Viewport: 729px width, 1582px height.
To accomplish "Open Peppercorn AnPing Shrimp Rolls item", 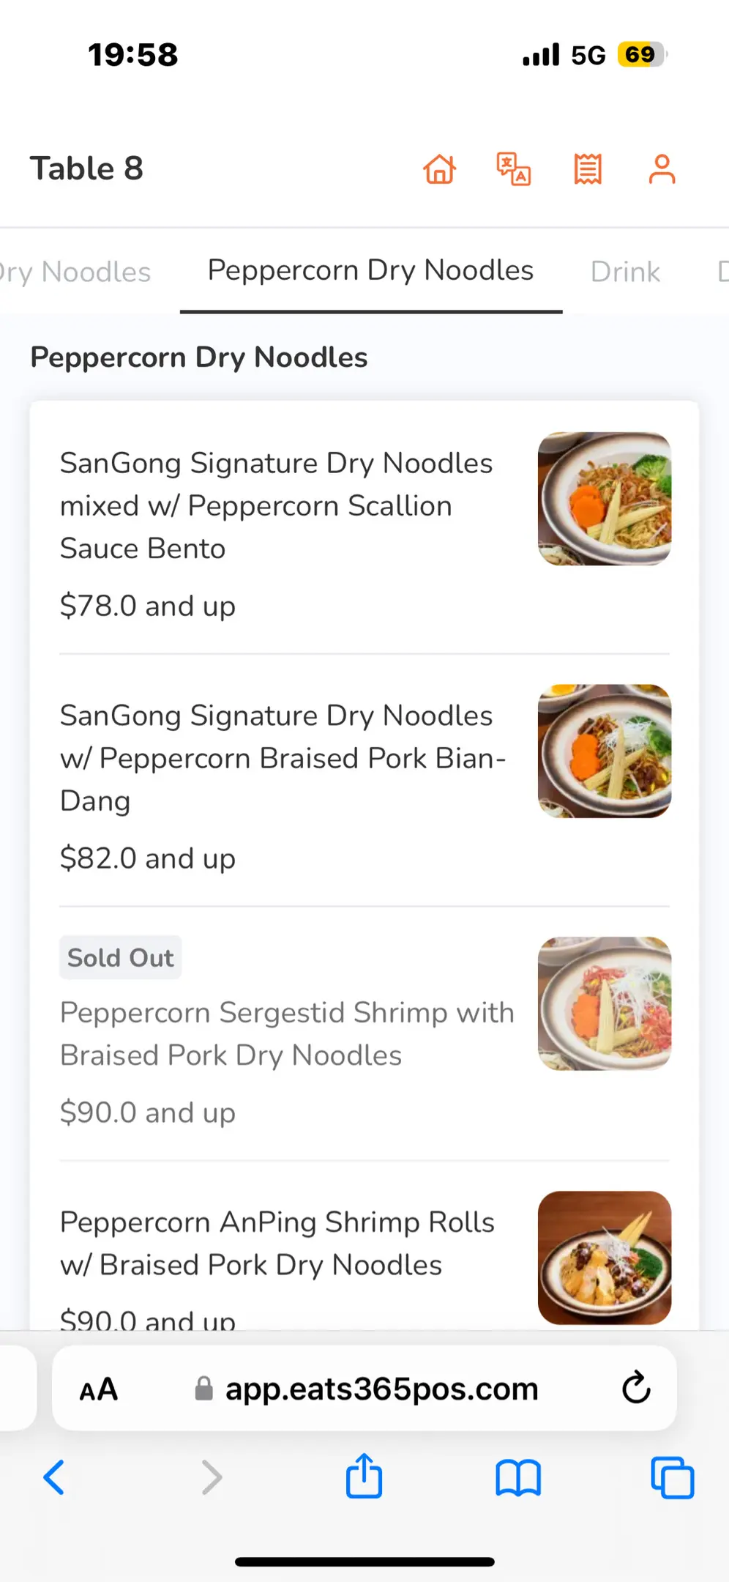I will [x=277, y=1243].
